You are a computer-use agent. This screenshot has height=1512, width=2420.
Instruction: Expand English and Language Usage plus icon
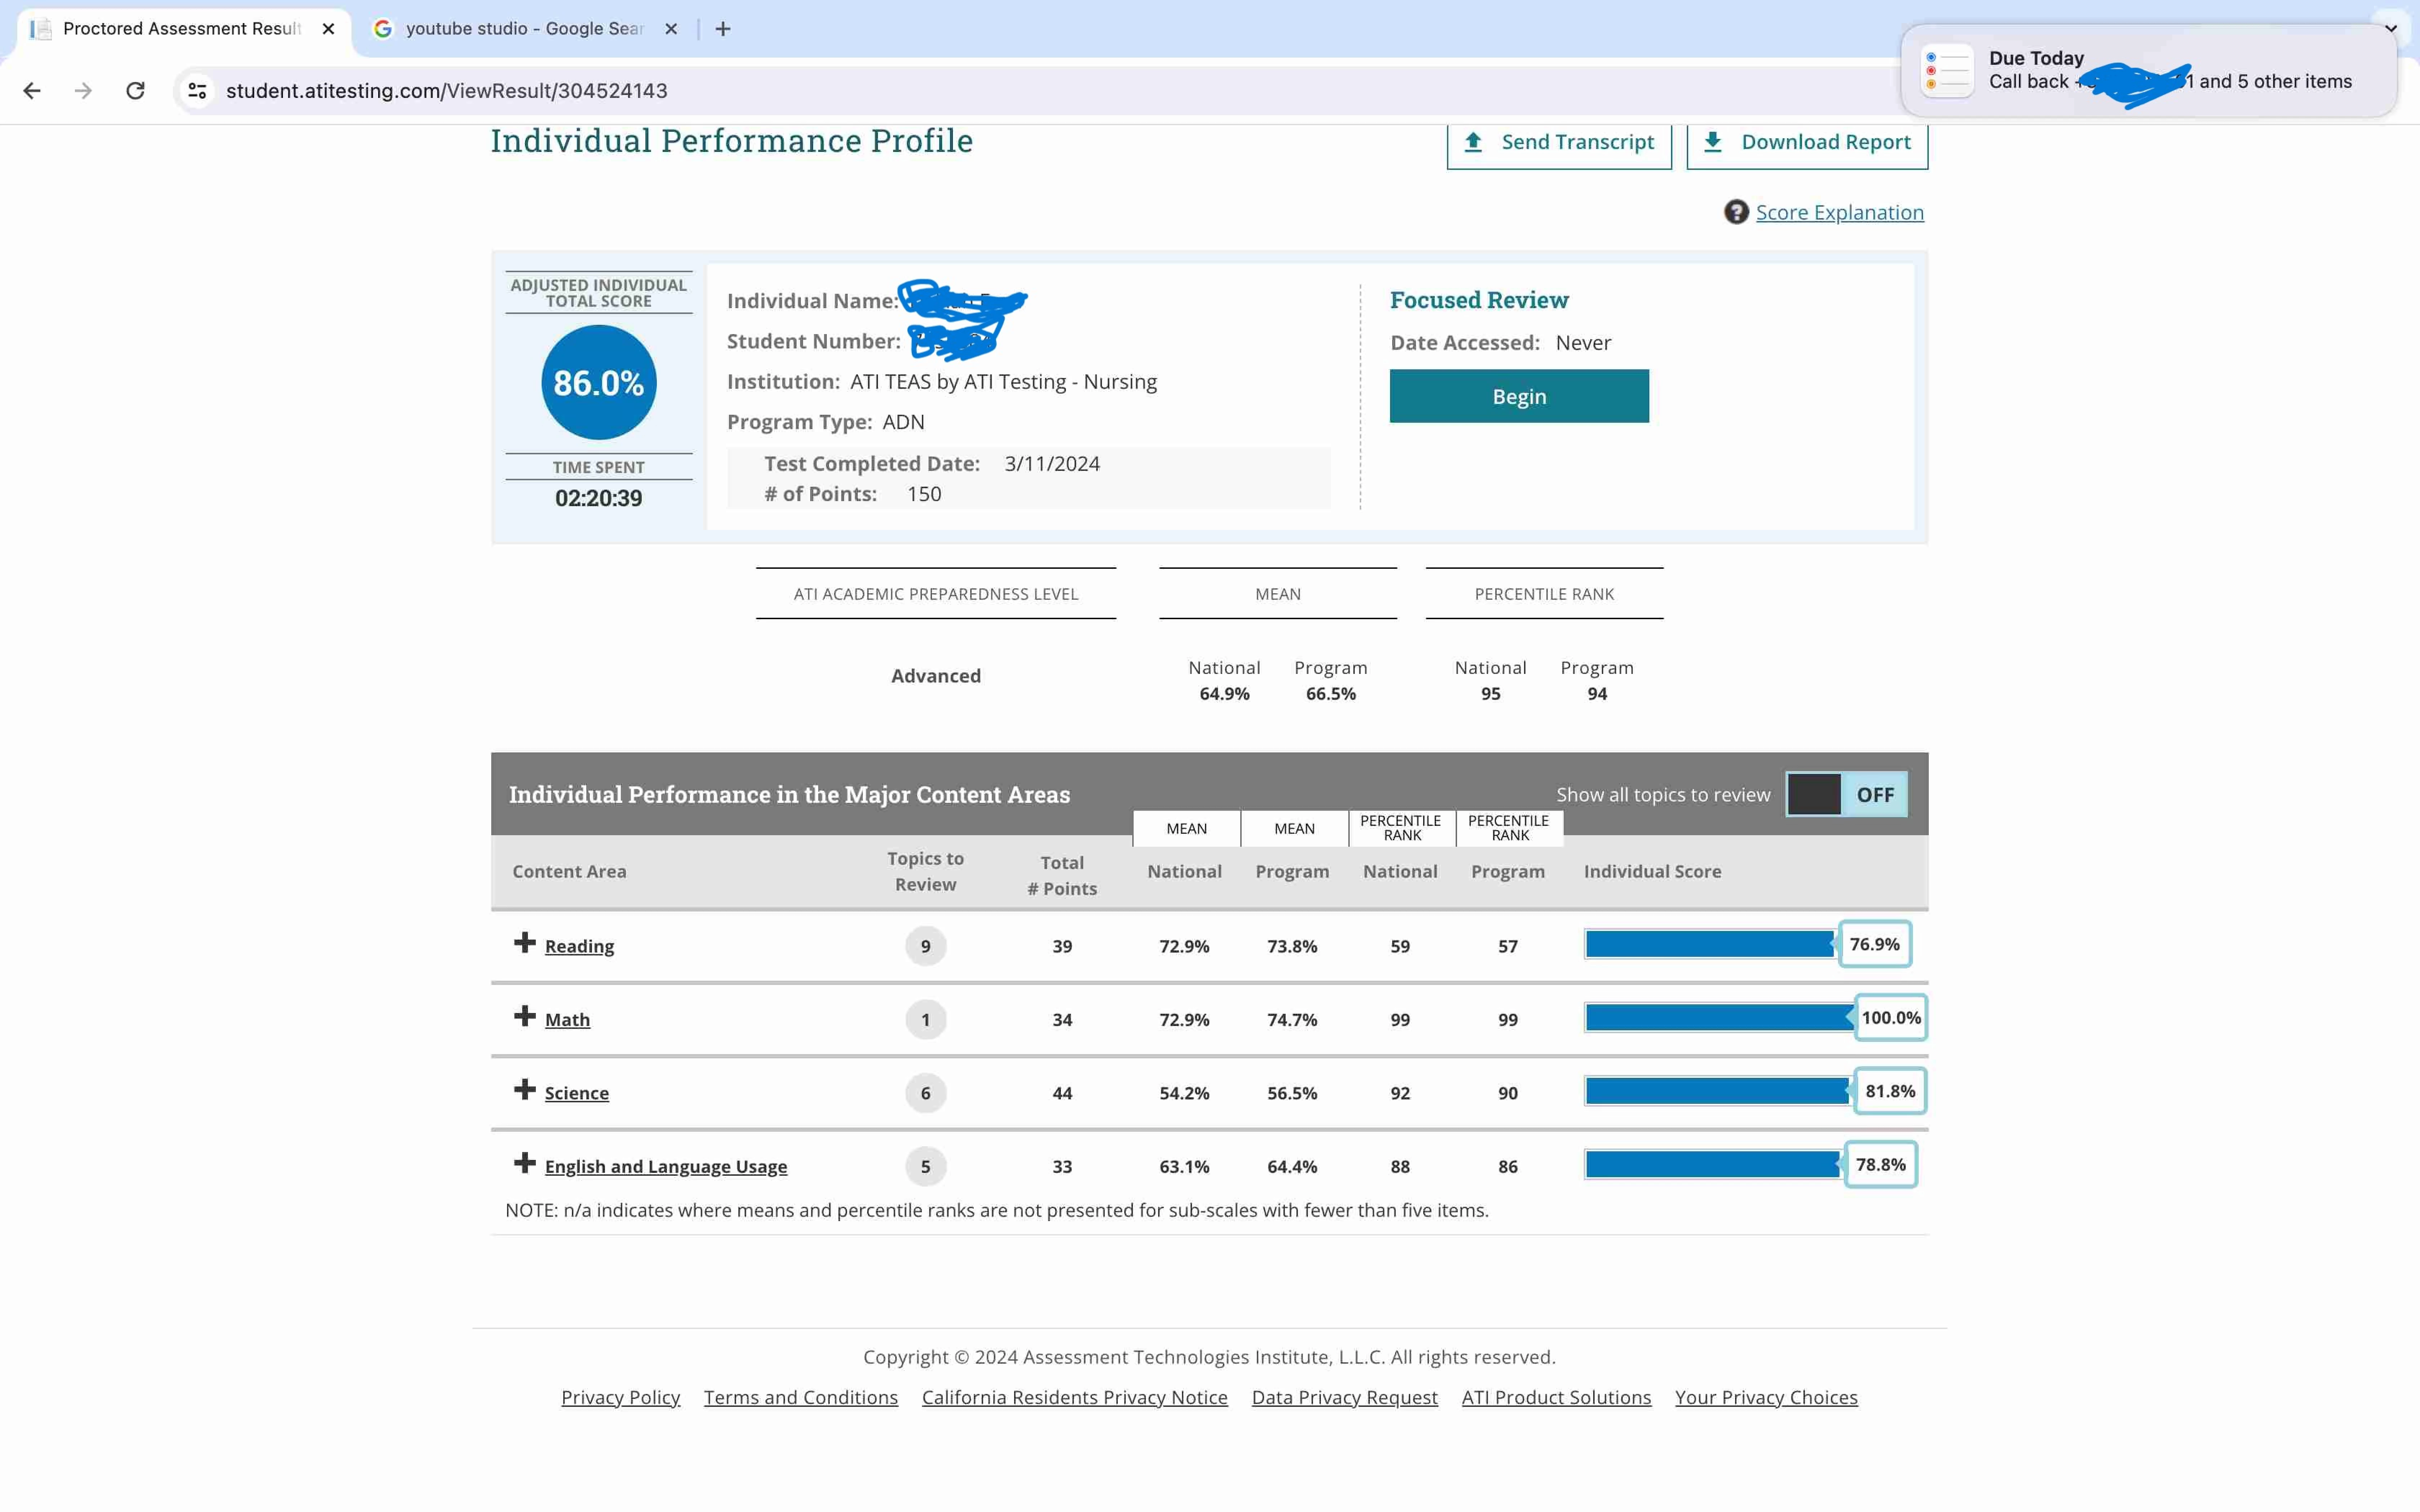(525, 1163)
